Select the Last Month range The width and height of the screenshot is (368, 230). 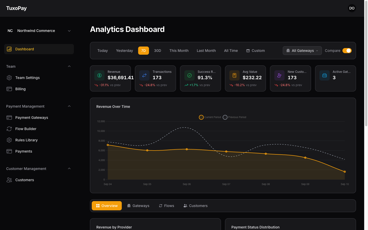[206, 51]
